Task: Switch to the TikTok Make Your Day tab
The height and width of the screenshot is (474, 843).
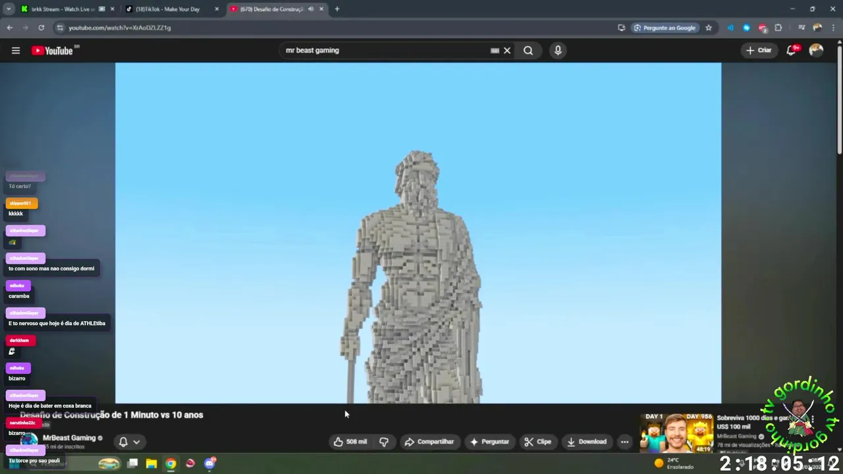Action: [x=172, y=9]
